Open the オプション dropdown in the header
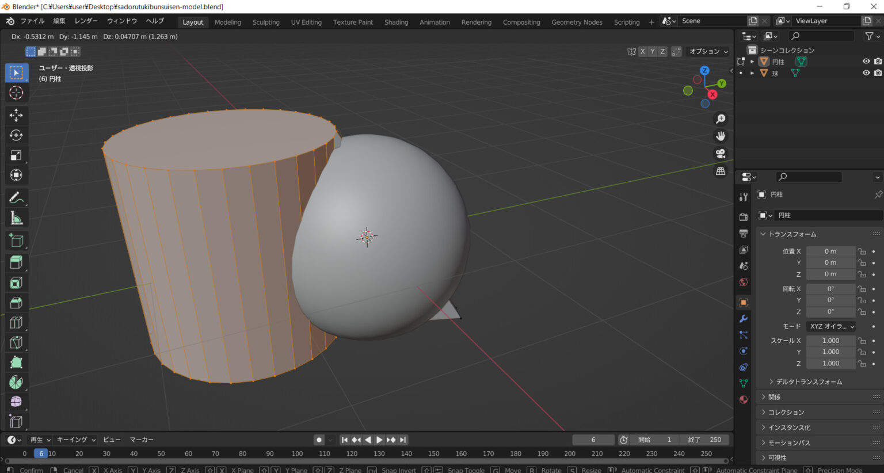The width and height of the screenshot is (884, 473). [x=707, y=51]
